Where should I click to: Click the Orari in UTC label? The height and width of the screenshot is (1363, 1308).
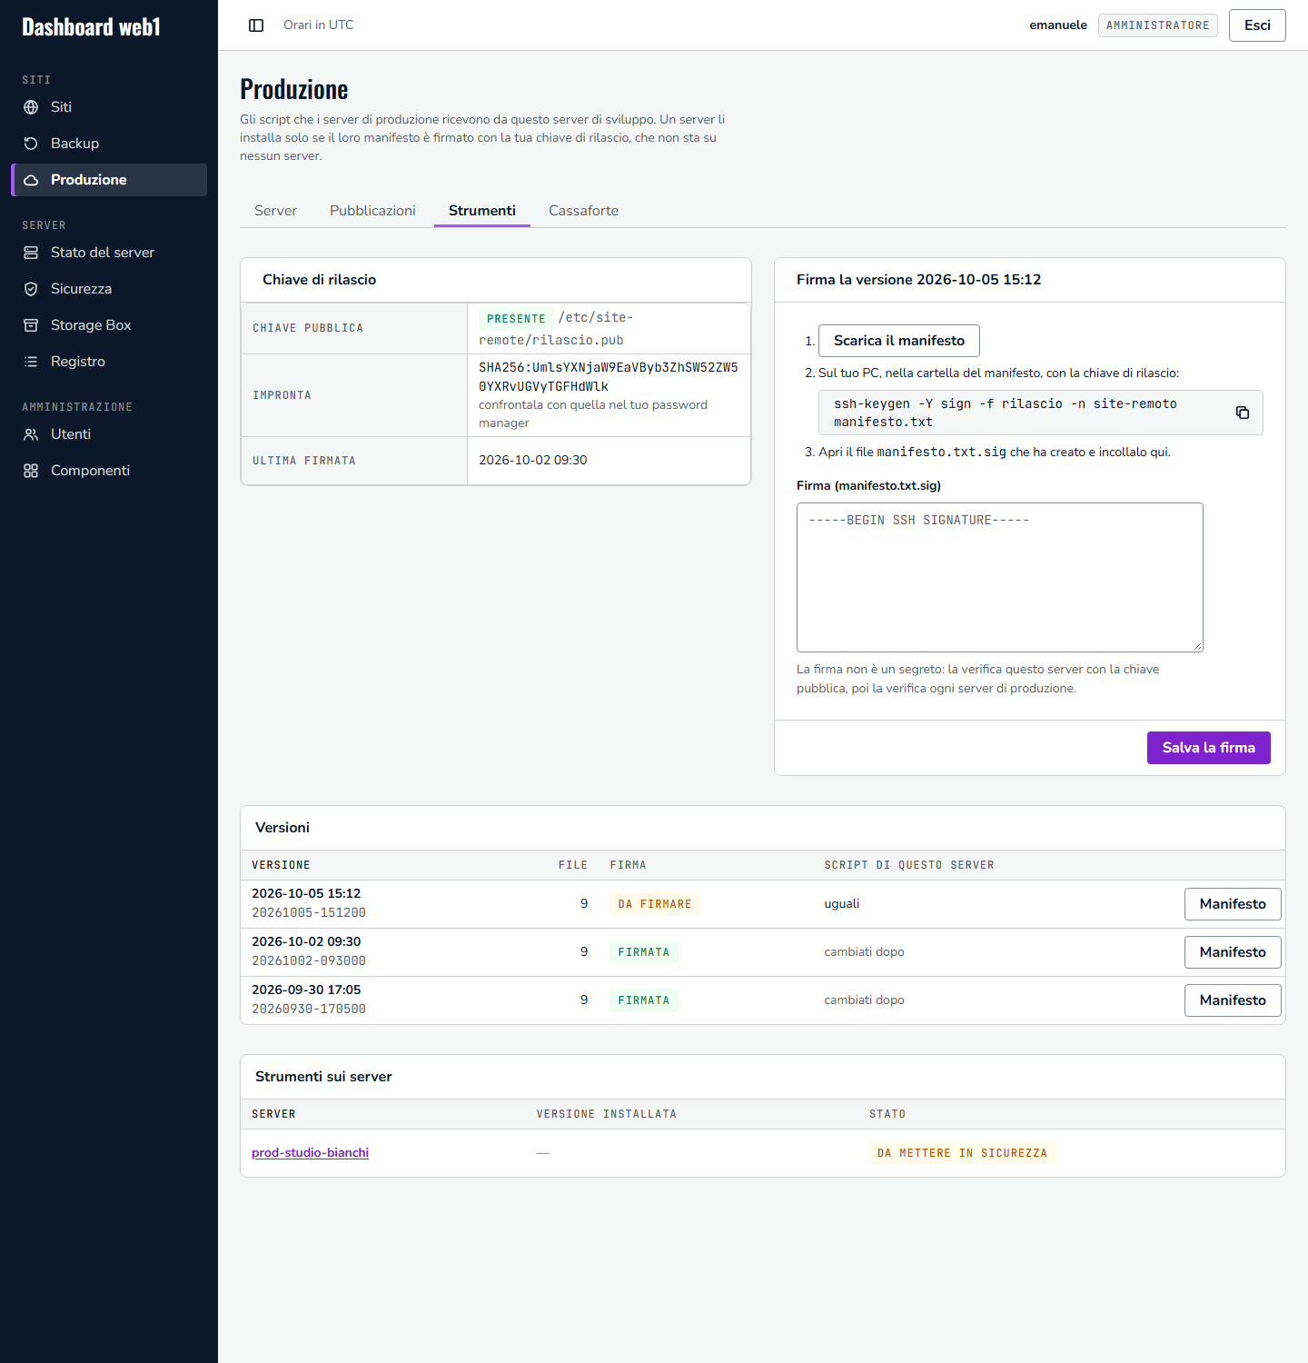pos(318,25)
